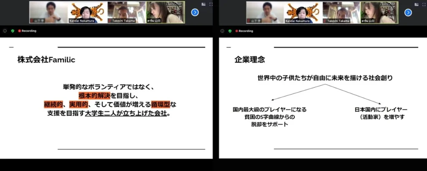Click the headline 世界中の子供たちが自由に未来を描ける社会創り
The height and width of the screenshot is (171, 427).
tap(325, 78)
